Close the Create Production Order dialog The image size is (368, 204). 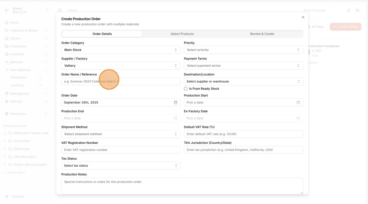(303, 17)
